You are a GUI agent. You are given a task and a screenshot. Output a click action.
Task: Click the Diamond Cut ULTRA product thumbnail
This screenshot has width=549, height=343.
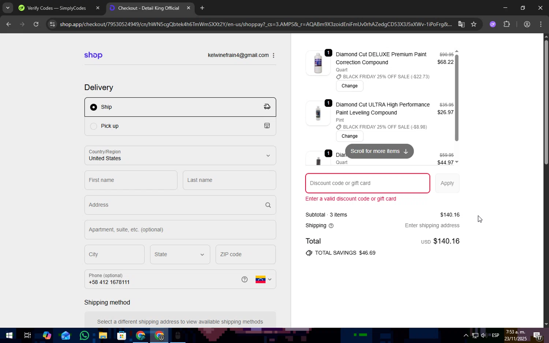click(318, 113)
